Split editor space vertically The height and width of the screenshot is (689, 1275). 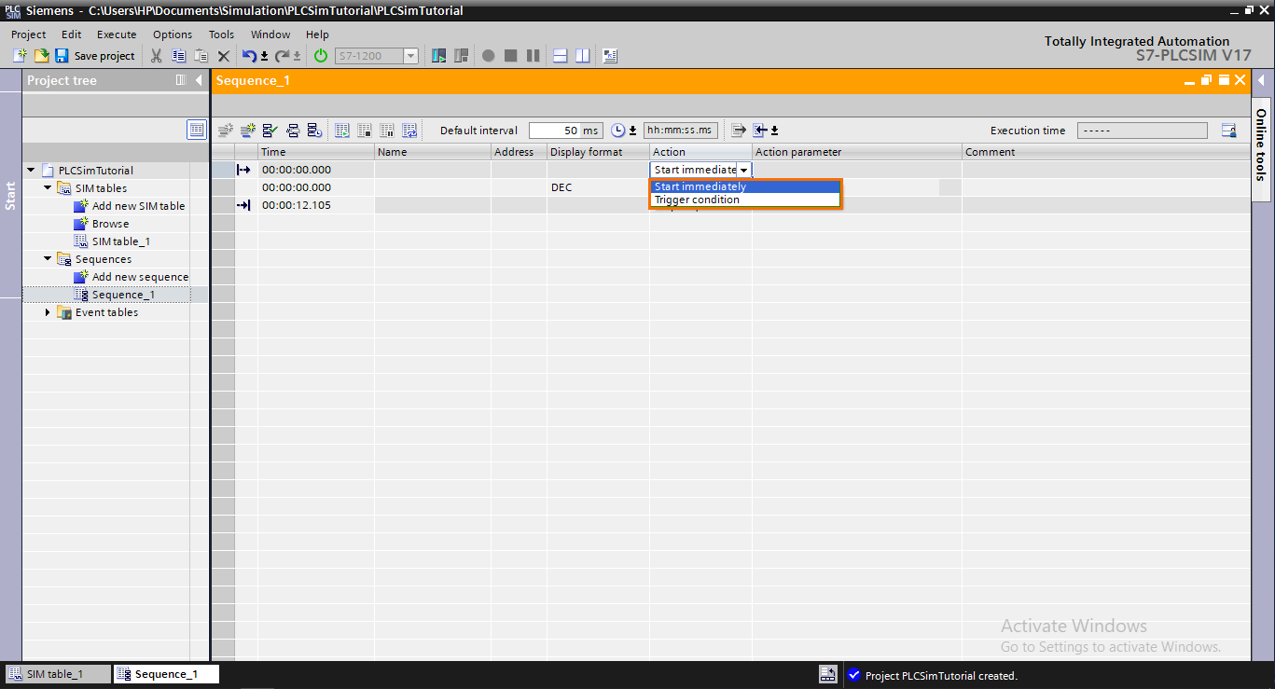pyautogui.click(x=583, y=56)
